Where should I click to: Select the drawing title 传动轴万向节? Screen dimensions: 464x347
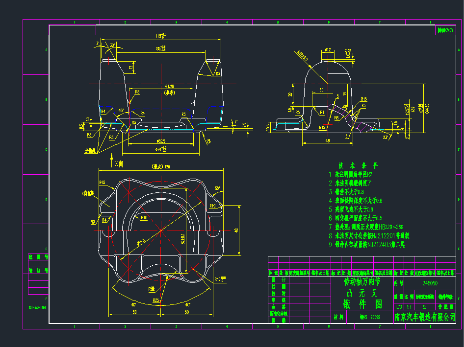[361, 282]
